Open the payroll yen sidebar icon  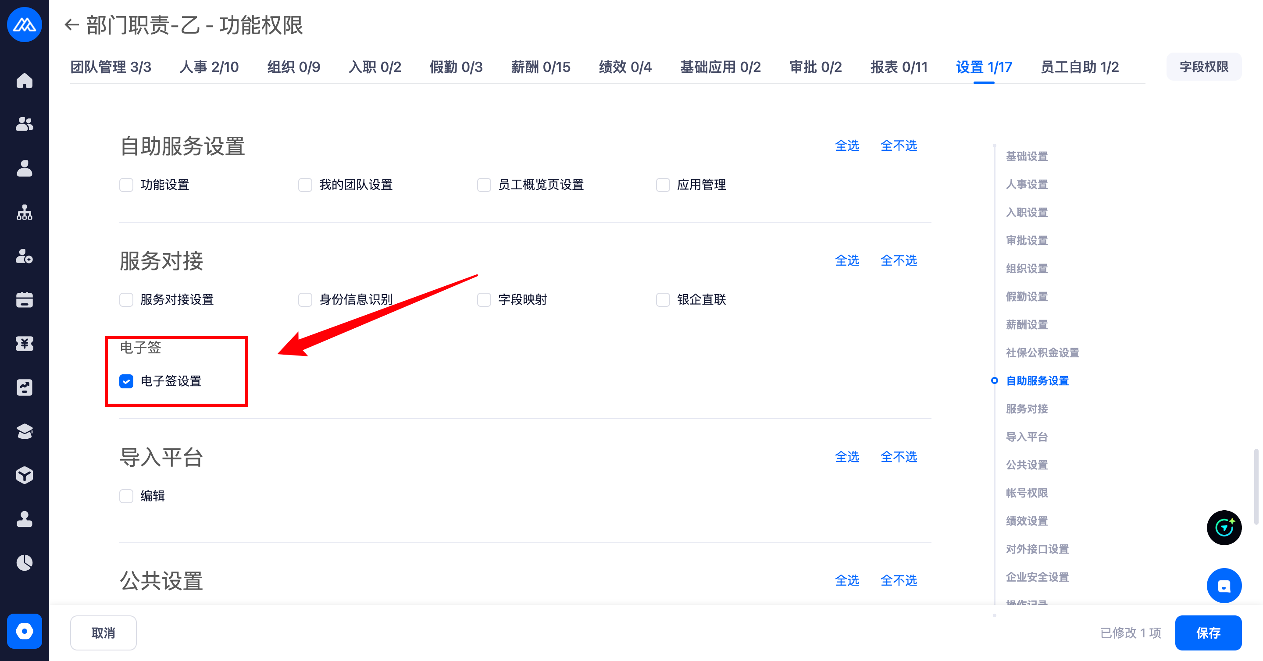click(x=25, y=344)
